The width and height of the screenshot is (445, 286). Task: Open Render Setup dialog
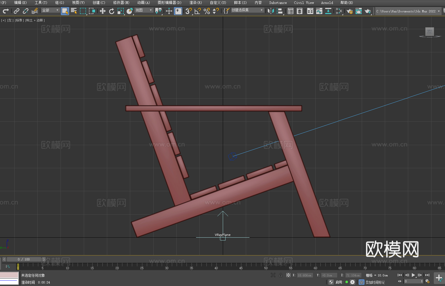tap(350, 11)
